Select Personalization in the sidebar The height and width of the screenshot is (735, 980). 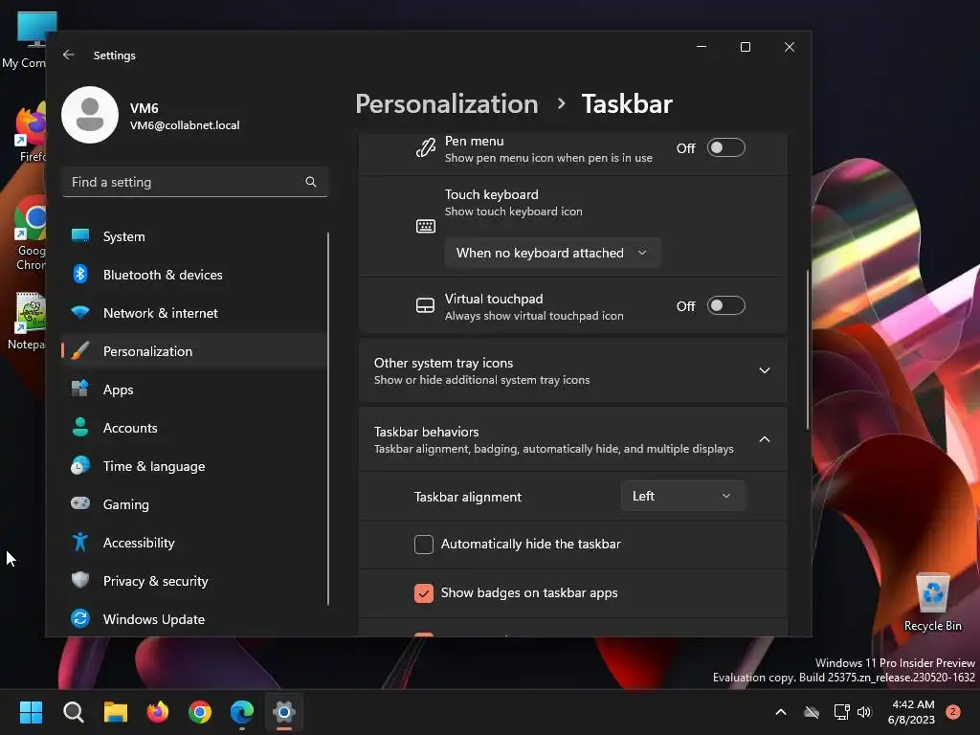click(193, 351)
